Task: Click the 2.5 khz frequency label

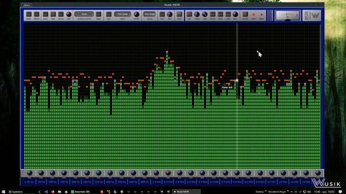Action: point(202,182)
